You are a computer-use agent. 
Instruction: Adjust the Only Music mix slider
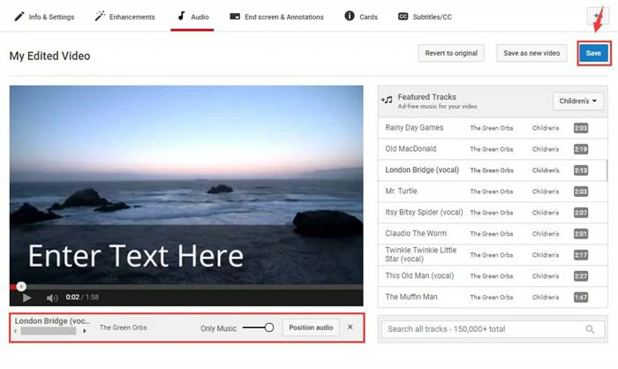coord(258,328)
